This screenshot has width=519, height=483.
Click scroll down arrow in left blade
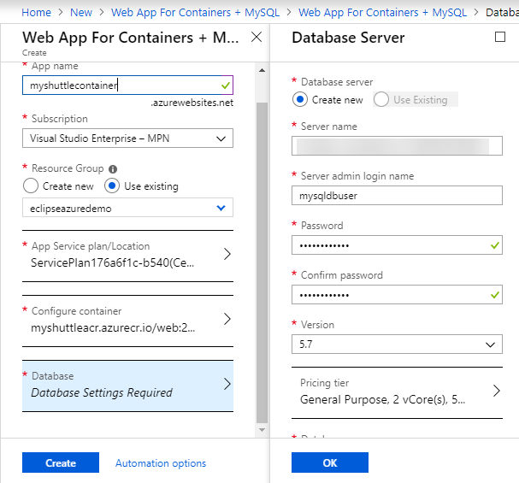[262, 430]
